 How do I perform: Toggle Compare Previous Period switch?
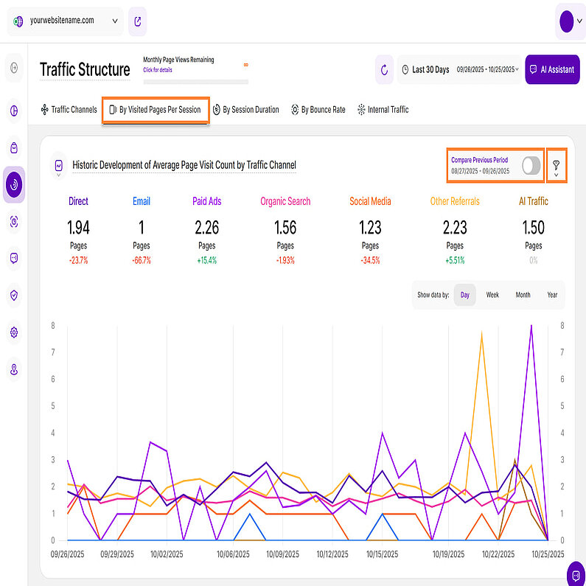pyautogui.click(x=531, y=166)
